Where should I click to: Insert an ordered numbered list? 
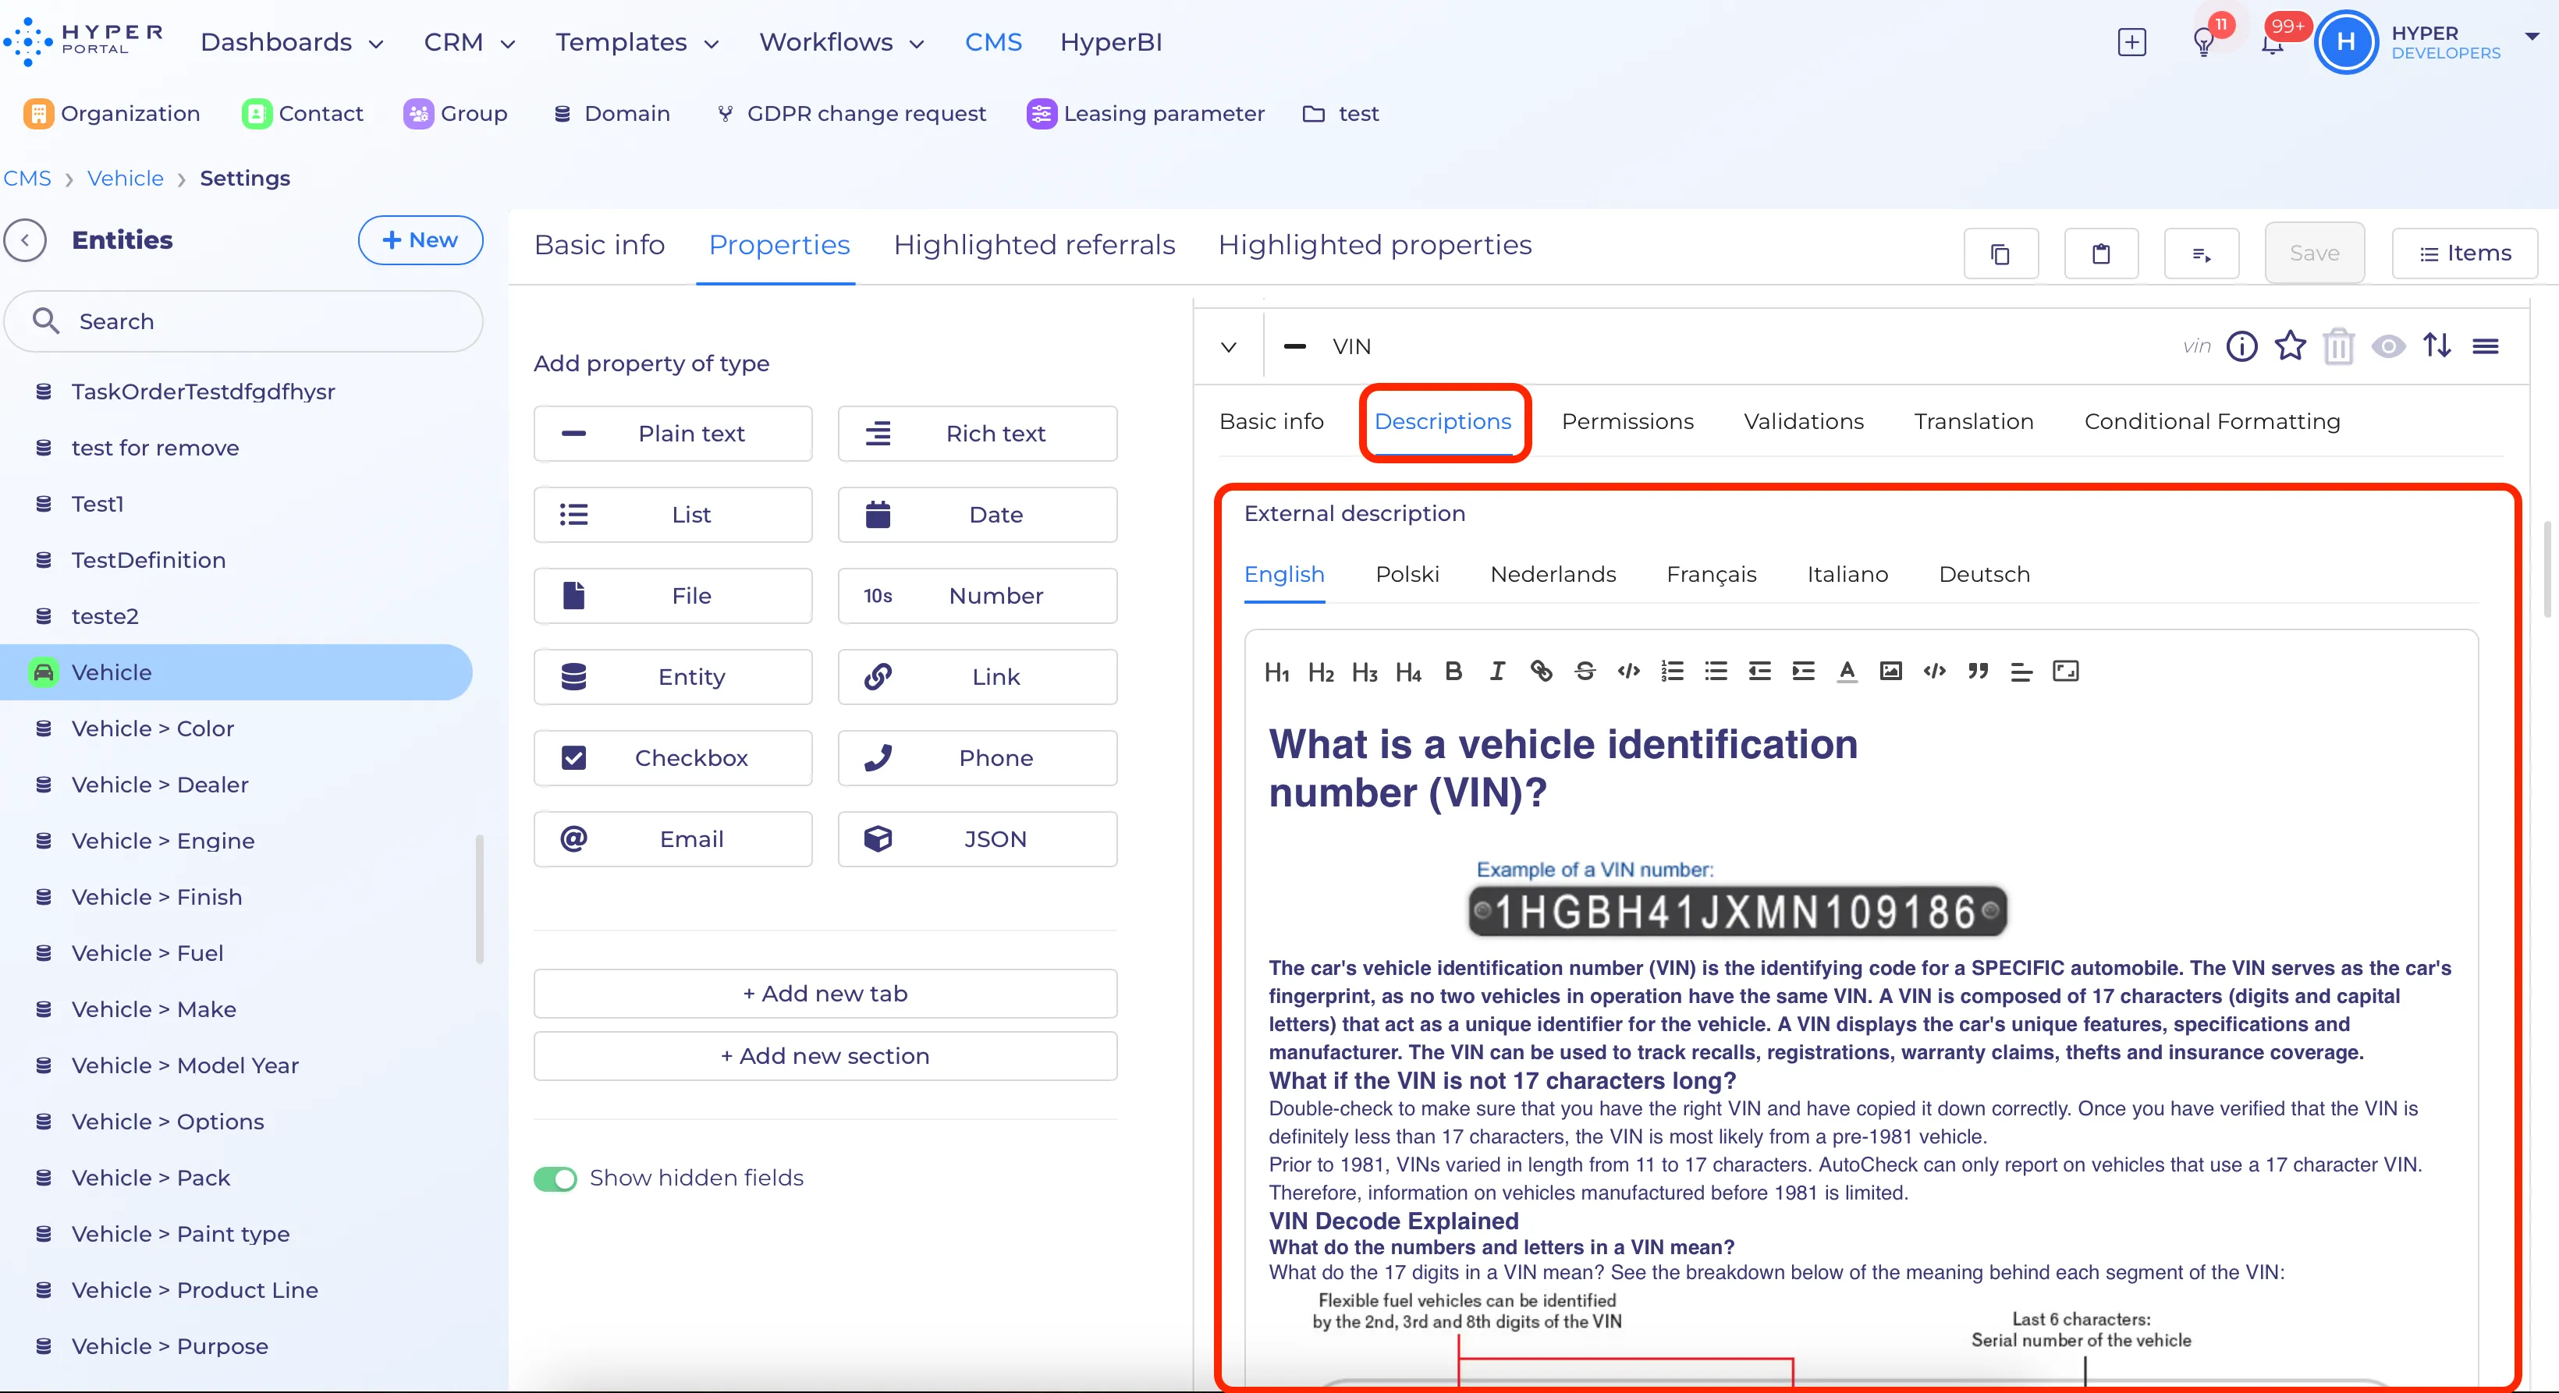tap(1672, 672)
